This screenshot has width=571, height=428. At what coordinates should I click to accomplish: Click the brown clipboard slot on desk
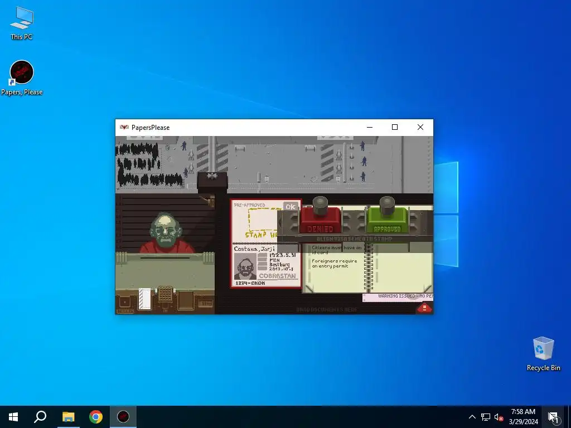186,300
